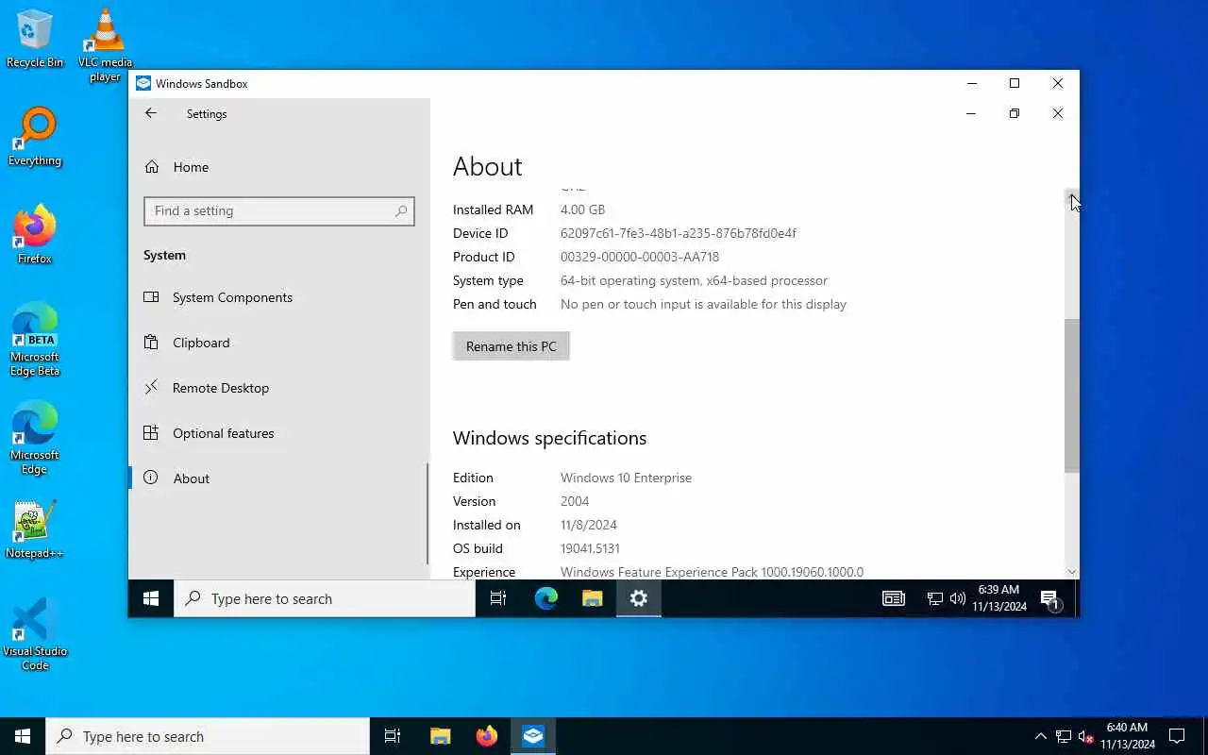Open sandbox clock showing 6:39 AM
Screen dimensions: 1208x755
click(x=999, y=598)
